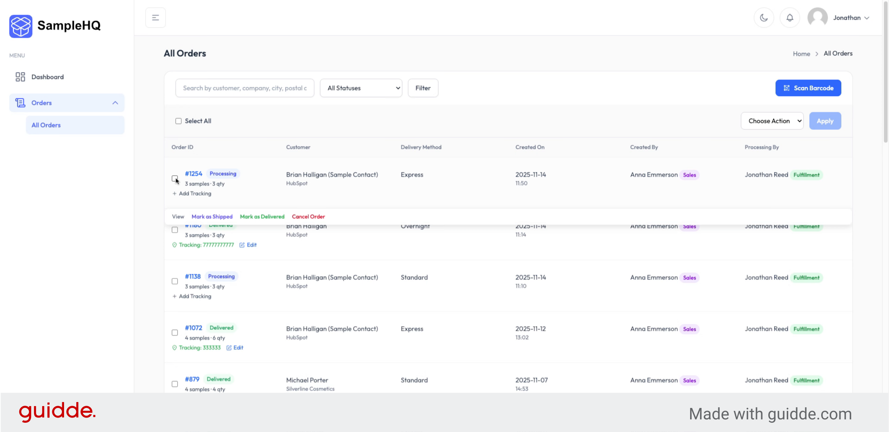Click the Orders icon in sidebar

(20, 103)
